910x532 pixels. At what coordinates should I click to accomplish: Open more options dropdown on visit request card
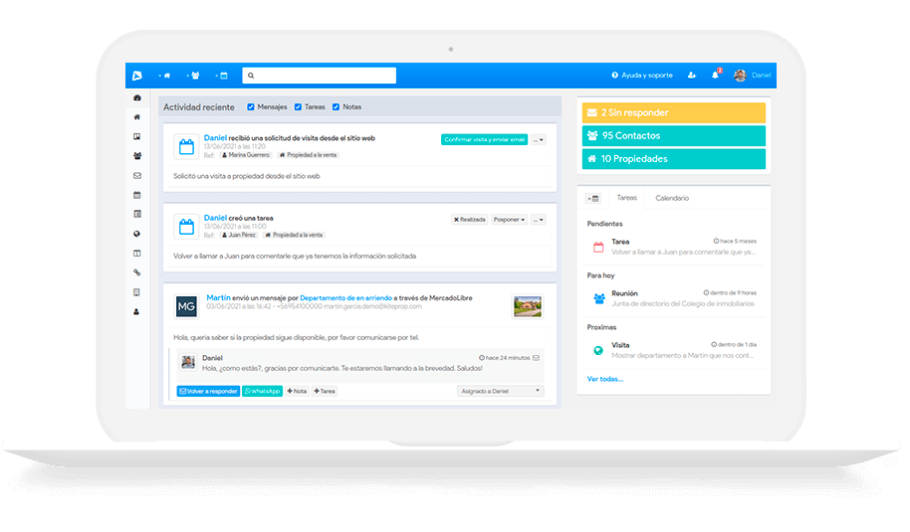[x=538, y=139]
